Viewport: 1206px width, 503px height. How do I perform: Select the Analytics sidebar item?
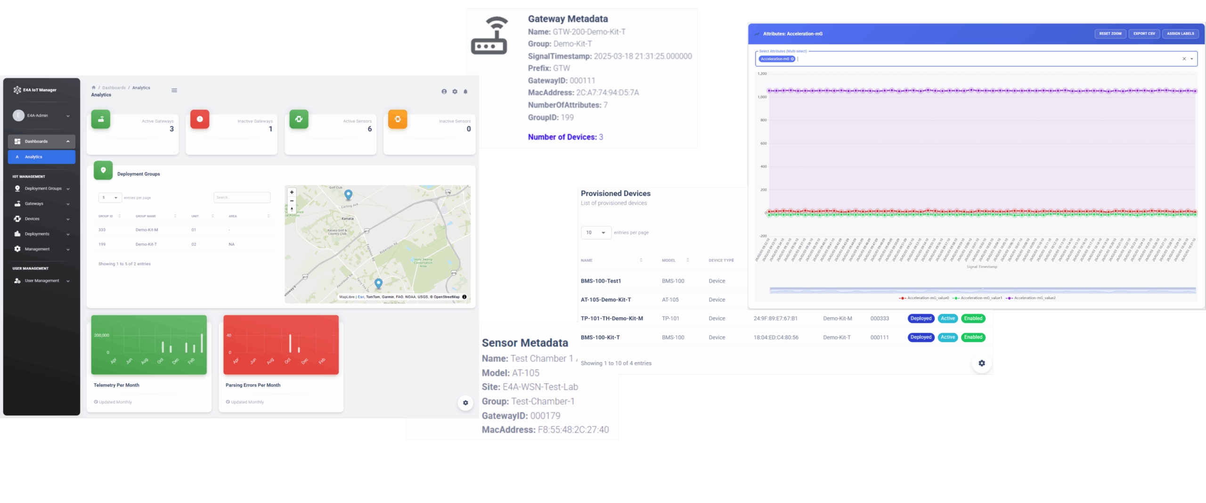41,157
